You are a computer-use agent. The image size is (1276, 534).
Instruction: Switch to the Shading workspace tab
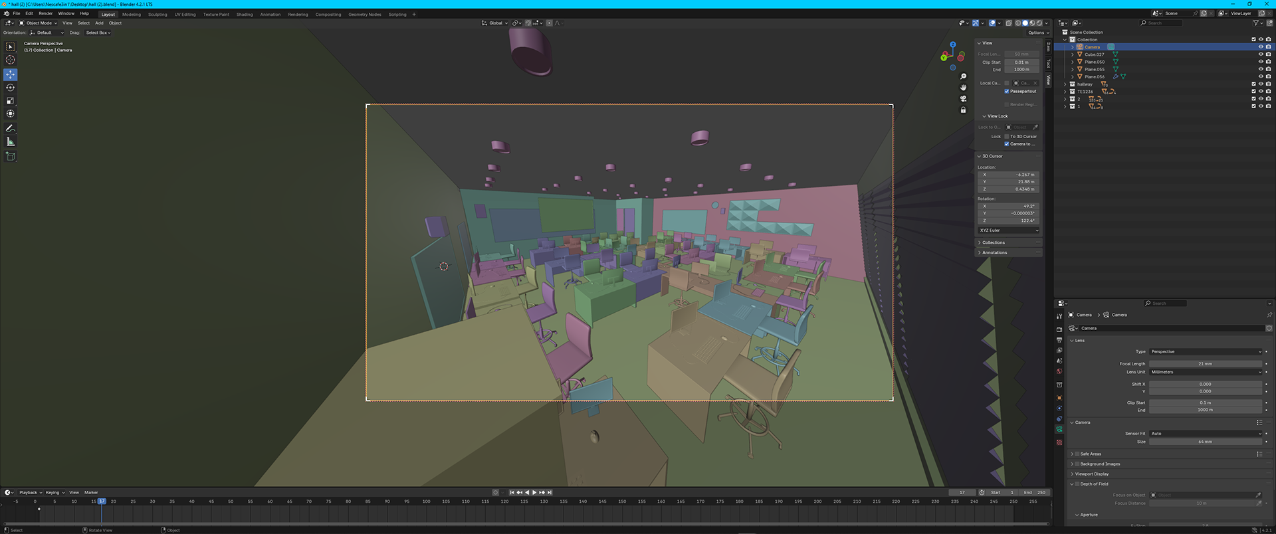(245, 14)
